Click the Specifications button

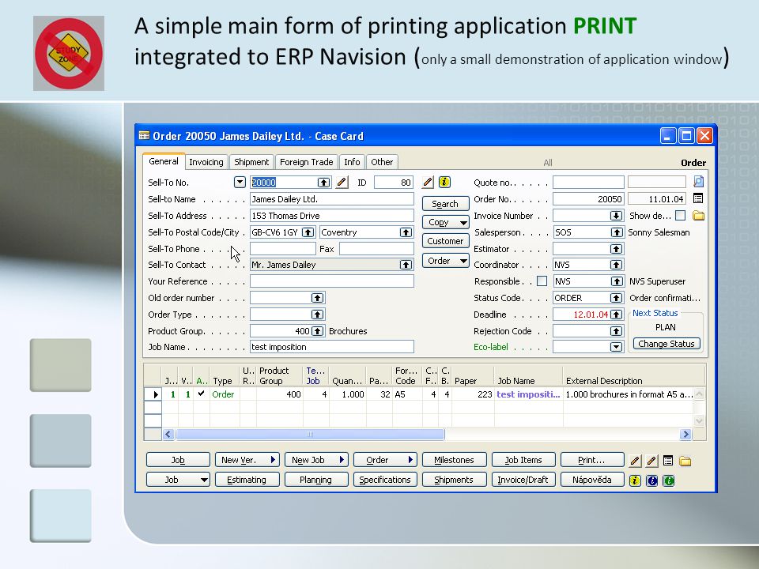coord(385,480)
